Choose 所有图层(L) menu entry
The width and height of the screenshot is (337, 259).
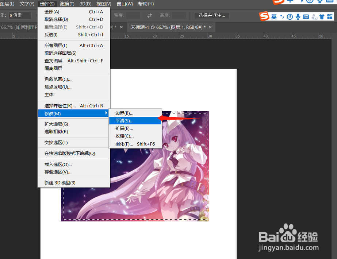pyautogui.click(x=74, y=46)
